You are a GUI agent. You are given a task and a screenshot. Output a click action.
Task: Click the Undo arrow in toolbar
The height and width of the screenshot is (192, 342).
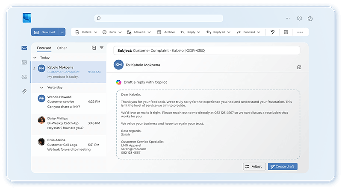point(272,32)
